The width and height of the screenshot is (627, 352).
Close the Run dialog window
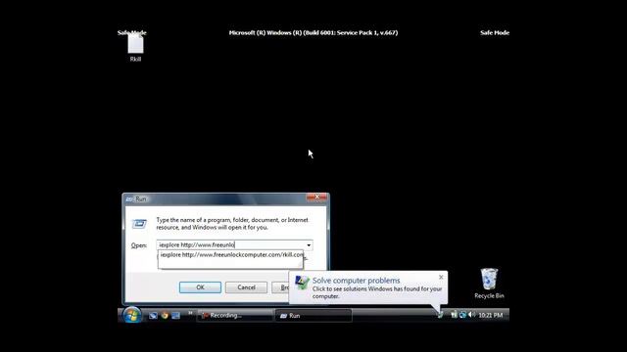click(x=317, y=198)
